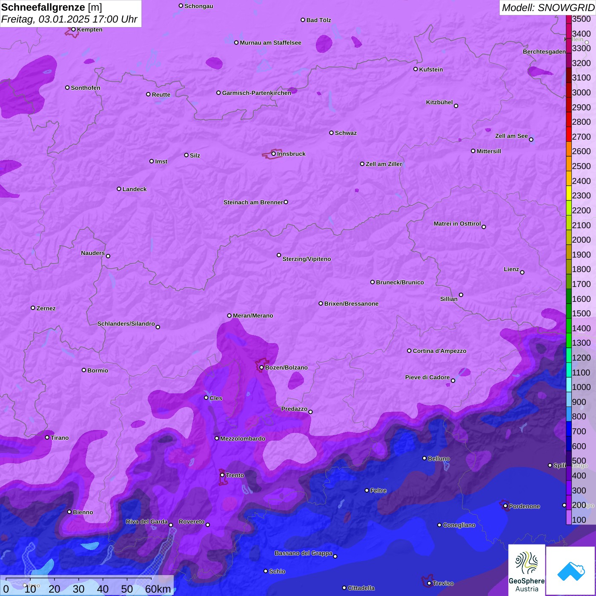Screen dimensions: 596x596
Task: Click the blue cloud logo in the bottom-right corner
Action: (x=571, y=571)
